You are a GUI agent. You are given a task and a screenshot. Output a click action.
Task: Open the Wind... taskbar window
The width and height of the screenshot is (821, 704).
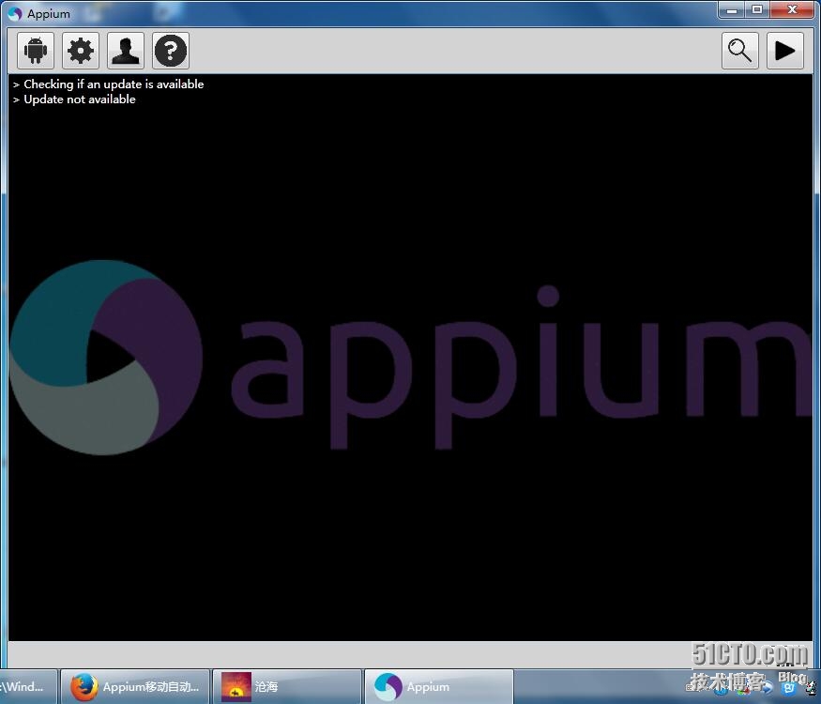(x=28, y=686)
